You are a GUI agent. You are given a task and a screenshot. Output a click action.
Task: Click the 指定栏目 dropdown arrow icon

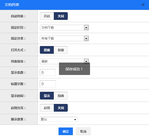[x=86, y=28]
